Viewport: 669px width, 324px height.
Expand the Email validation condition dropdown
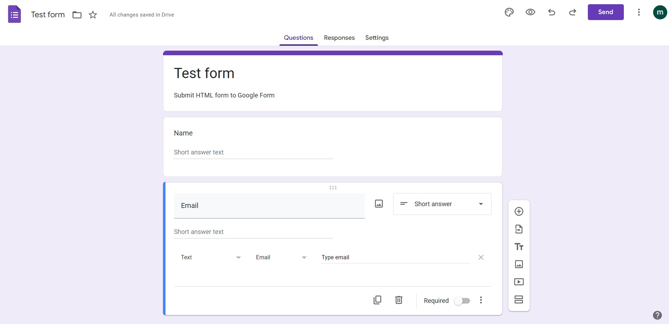(281, 257)
